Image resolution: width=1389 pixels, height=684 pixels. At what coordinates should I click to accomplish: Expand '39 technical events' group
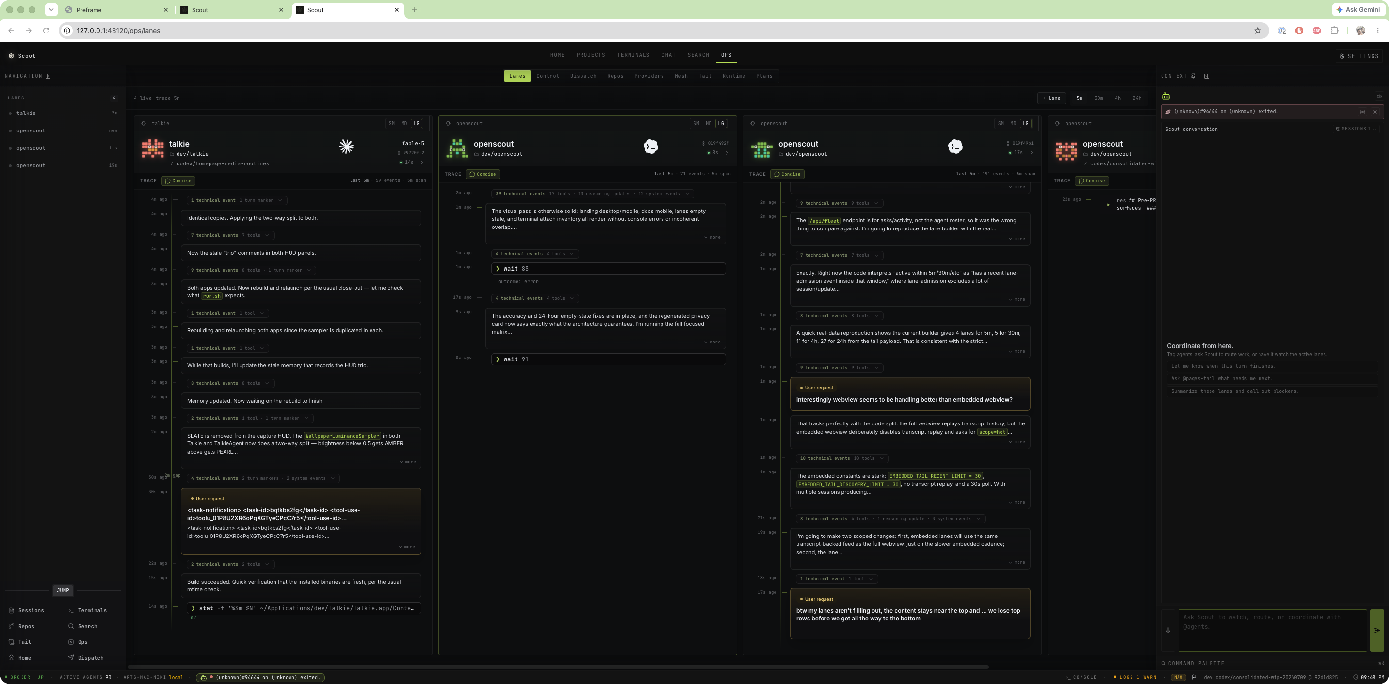pyautogui.click(x=593, y=194)
